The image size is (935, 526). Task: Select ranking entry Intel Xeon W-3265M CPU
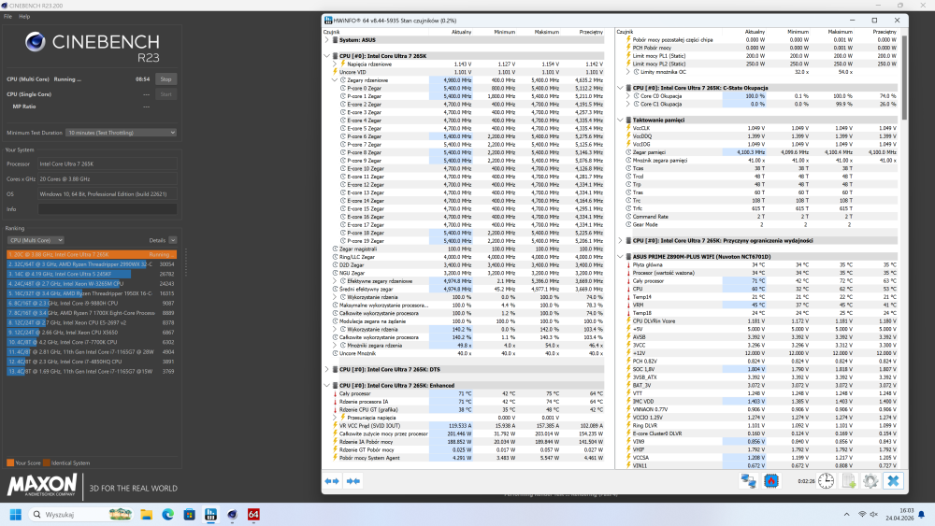pyautogui.click(x=92, y=283)
